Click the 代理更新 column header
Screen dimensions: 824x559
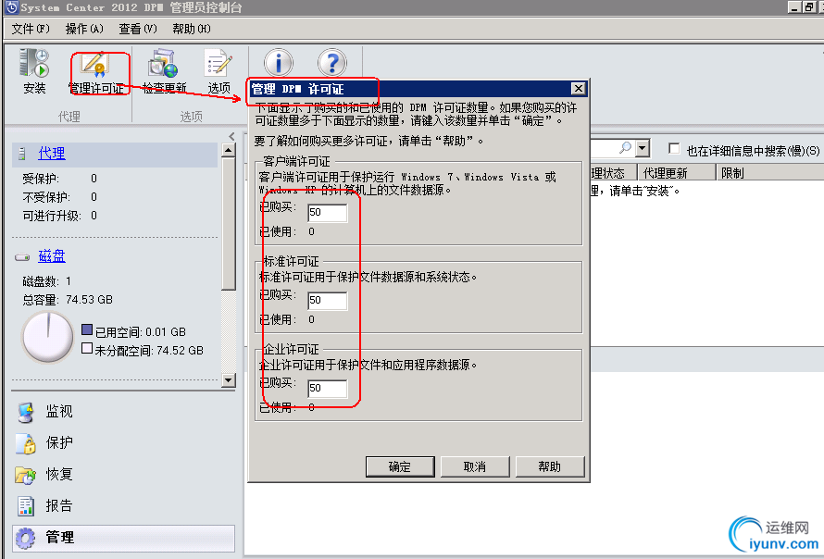[677, 173]
